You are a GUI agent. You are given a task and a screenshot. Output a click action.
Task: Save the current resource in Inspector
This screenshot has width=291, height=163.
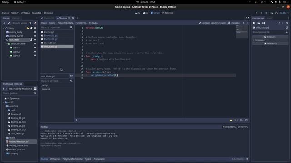point(264,23)
